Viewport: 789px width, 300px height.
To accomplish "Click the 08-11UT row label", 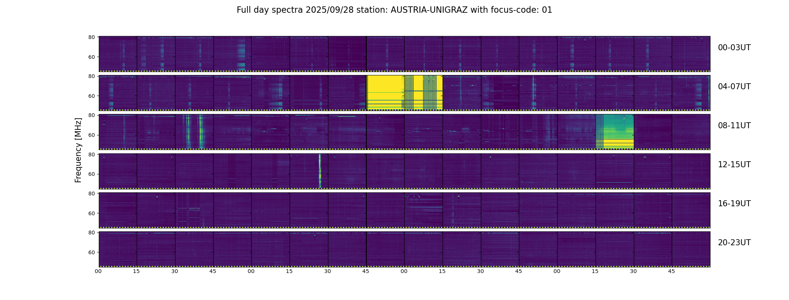I will tap(734, 126).
